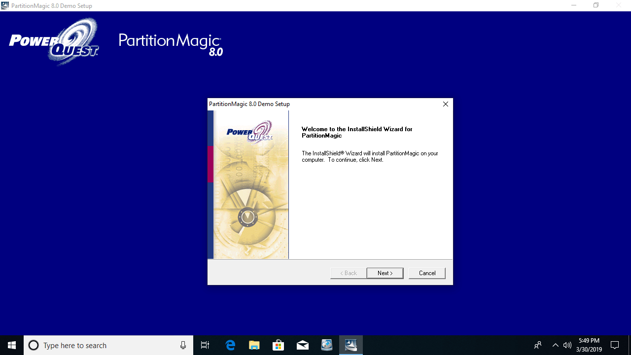Close the PartitionMagic 8.0 Demo Setup dialog

[x=445, y=104]
